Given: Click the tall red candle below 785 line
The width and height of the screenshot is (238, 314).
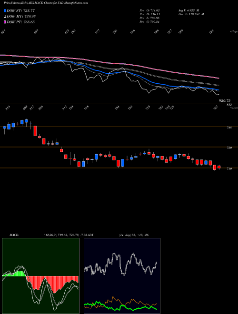Looking at the screenshot, I should [x=35, y=131].
